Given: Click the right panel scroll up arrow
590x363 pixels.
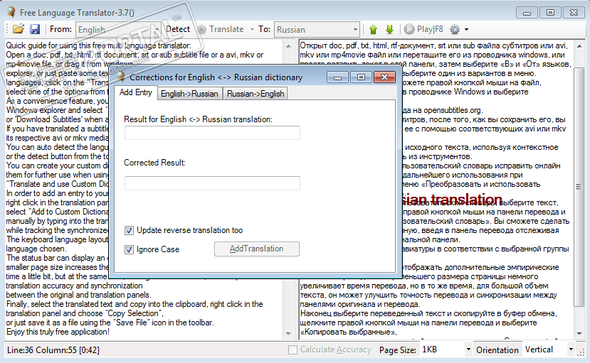Looking at the screenshot, I should tap(579, 46).
